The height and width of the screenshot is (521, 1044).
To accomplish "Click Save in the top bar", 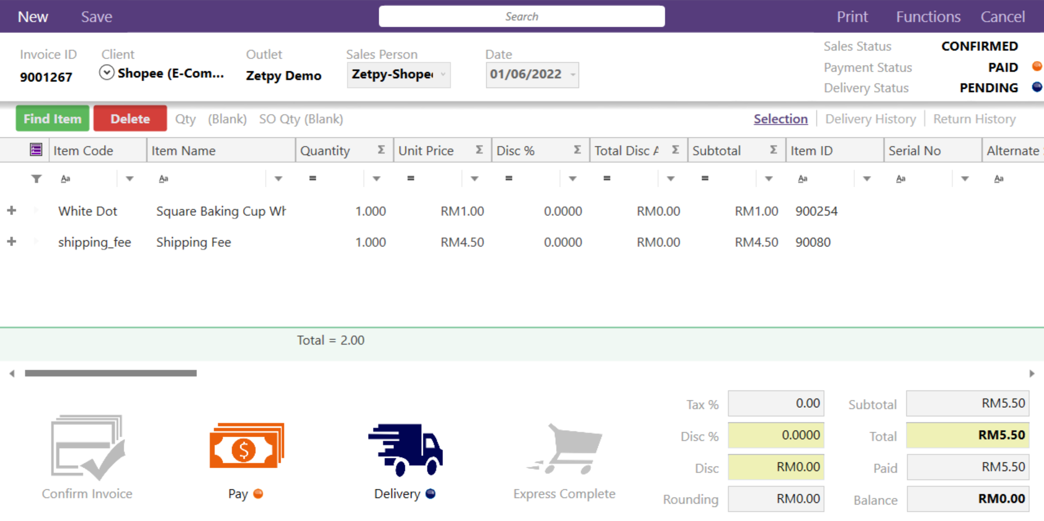I will click(96, 17).
